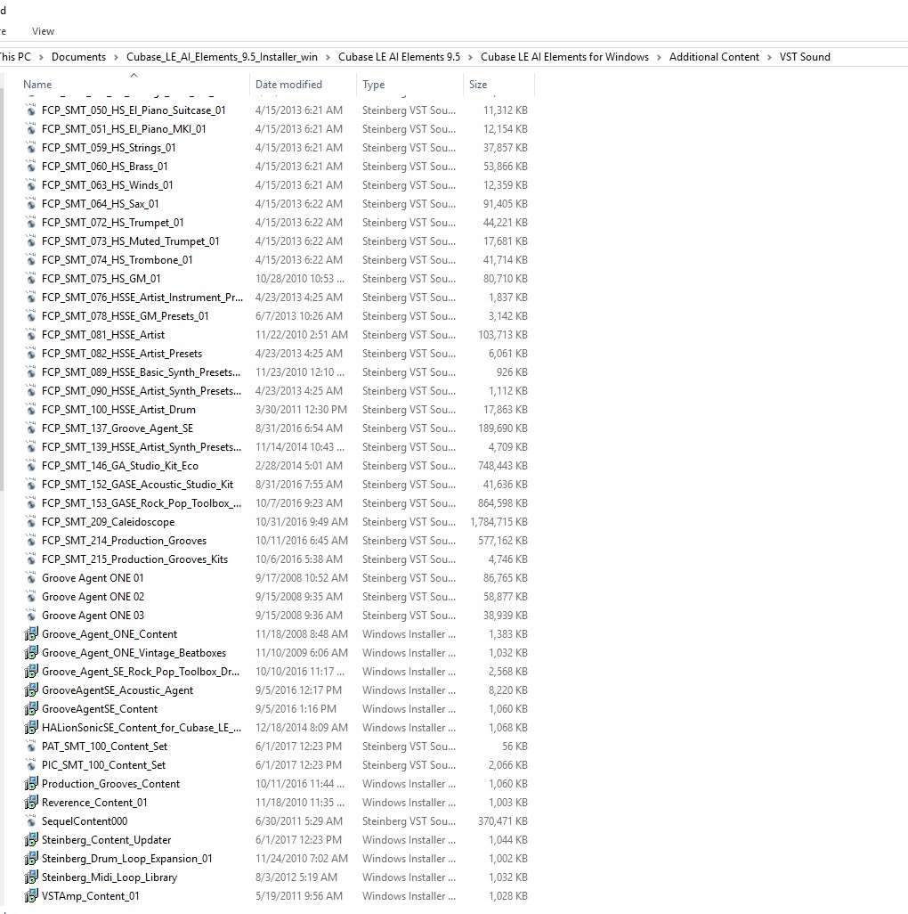
Task: Select the file FCP_SMT_072_HS_Trumpet_01
Action: [112, 222]
